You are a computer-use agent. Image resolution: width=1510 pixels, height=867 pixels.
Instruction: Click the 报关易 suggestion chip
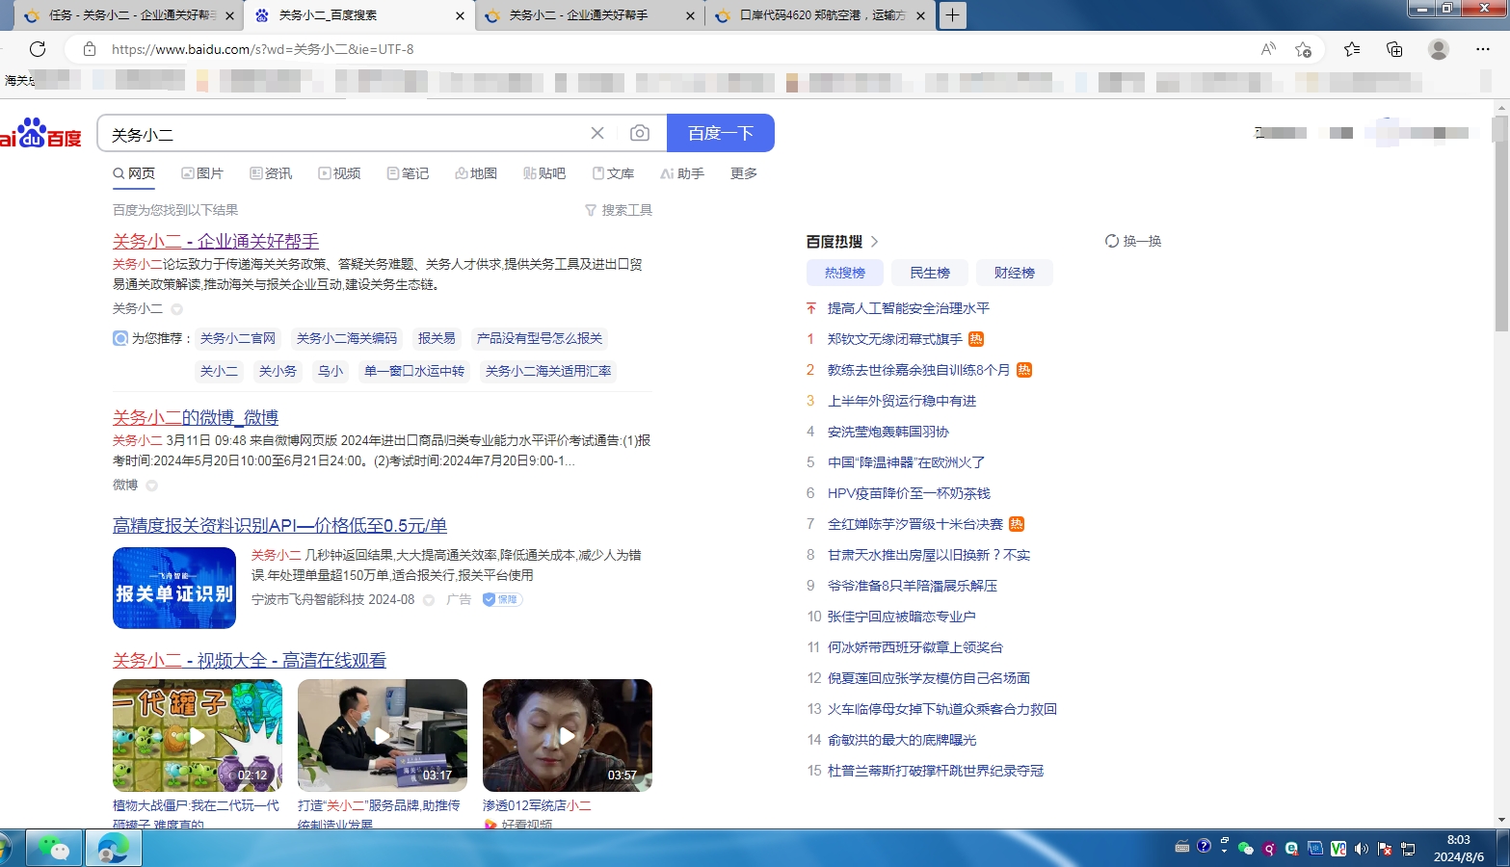point(437,338)
